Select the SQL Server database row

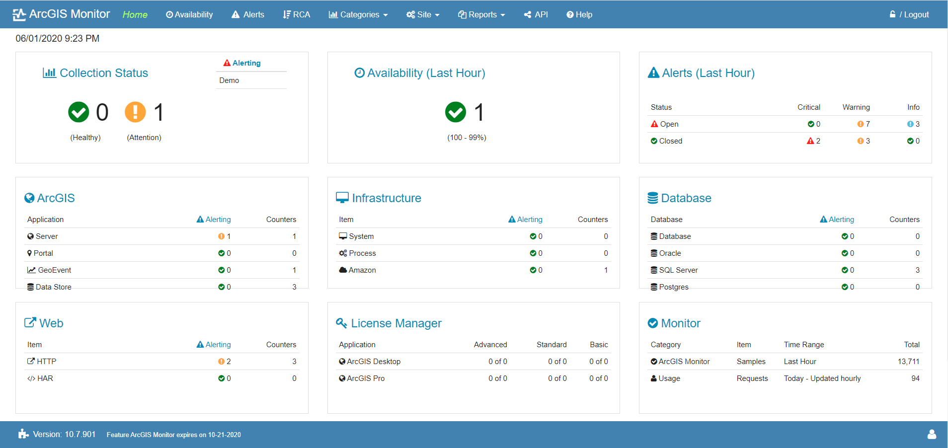click(785, 270)
